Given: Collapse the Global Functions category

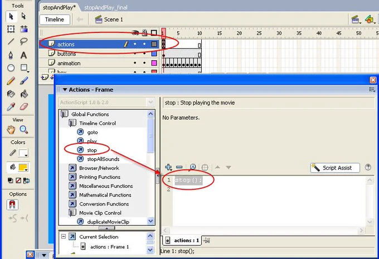Looking at the screenshot, I should click(65, 114).
